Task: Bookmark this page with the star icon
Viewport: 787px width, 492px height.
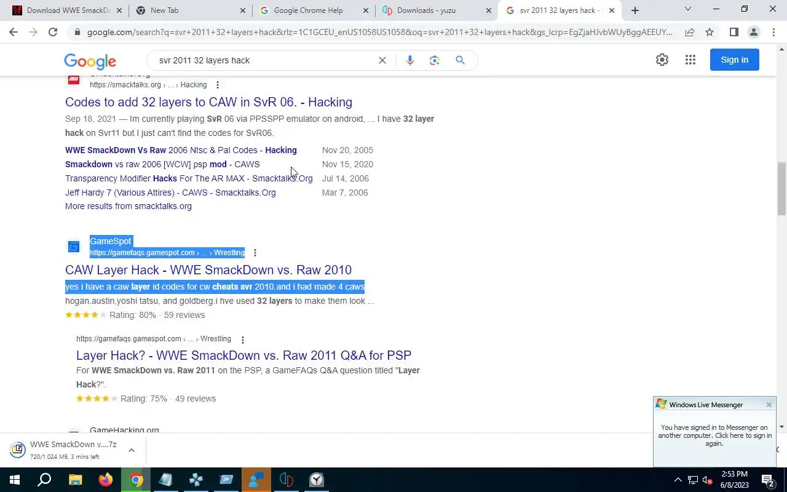Action: pos(710,32)
